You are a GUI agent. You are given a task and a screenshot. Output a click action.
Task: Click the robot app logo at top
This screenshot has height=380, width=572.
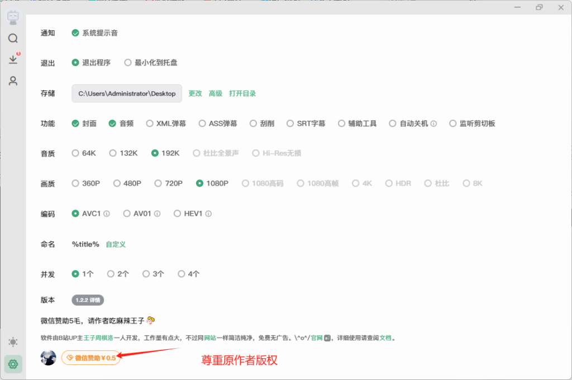[13, 17]
